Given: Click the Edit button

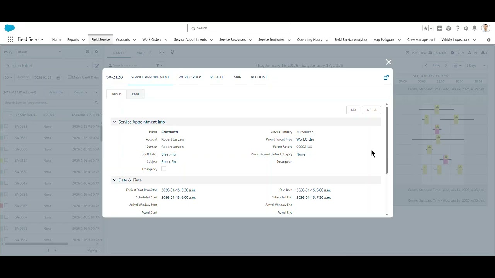Looking at the screenshot, I should pos(353,110).
